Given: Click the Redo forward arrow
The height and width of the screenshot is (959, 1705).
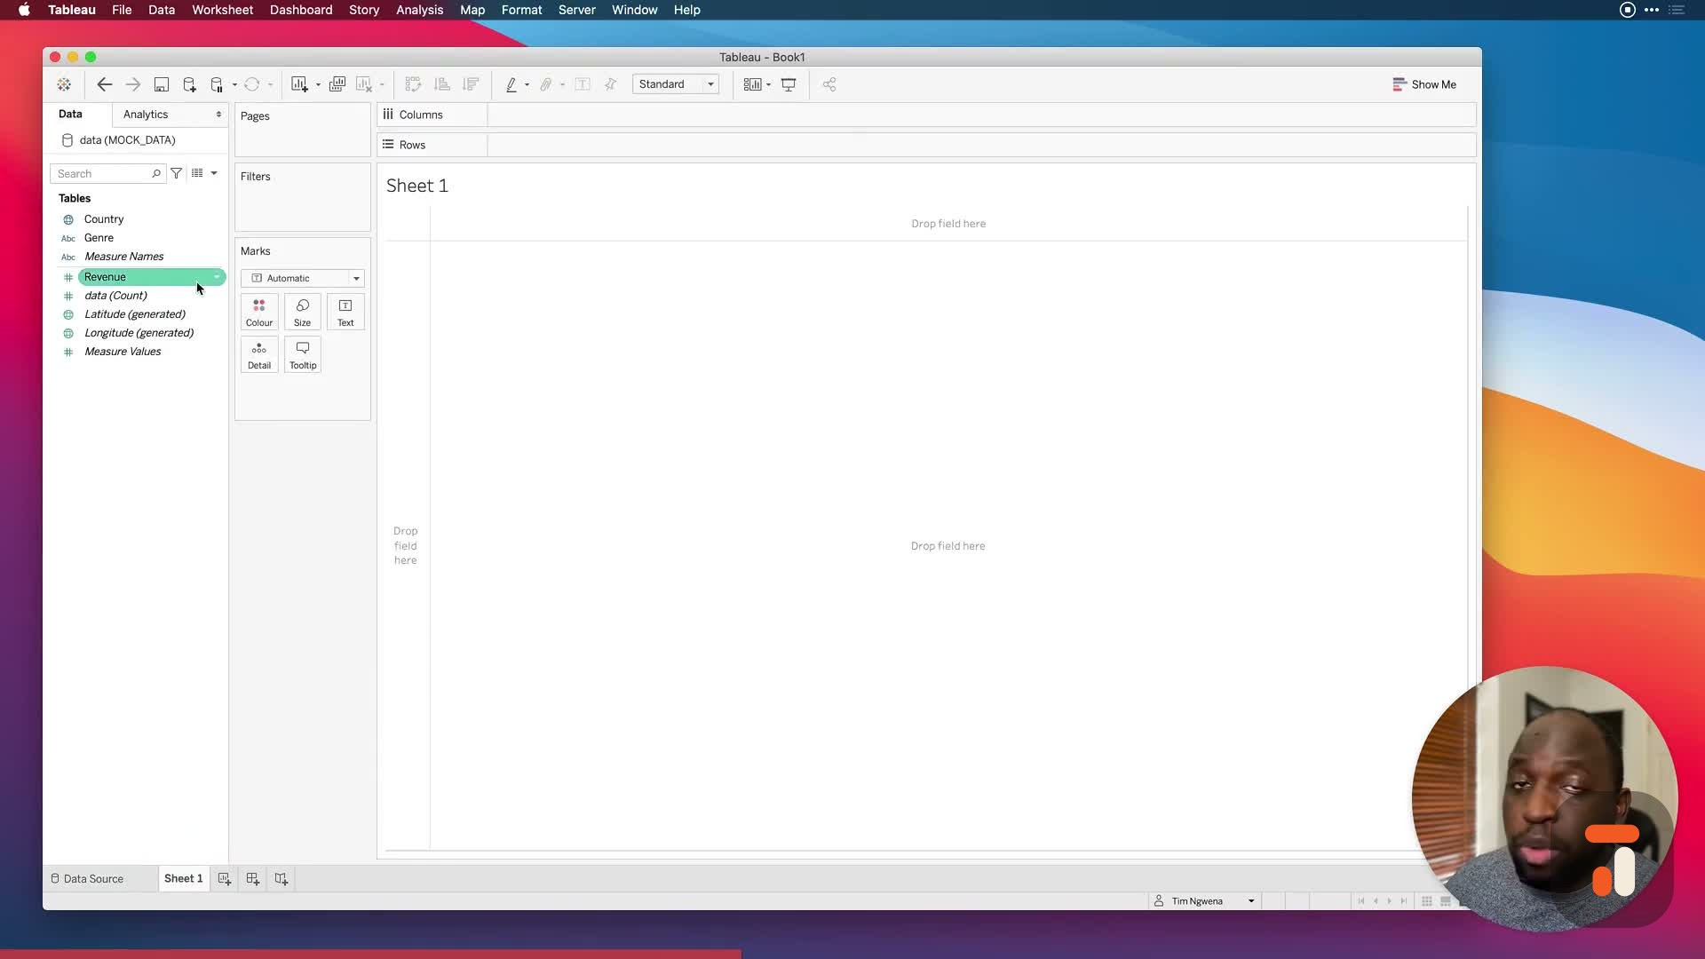Looking at the screenshot, I should (x=132, y=84).
